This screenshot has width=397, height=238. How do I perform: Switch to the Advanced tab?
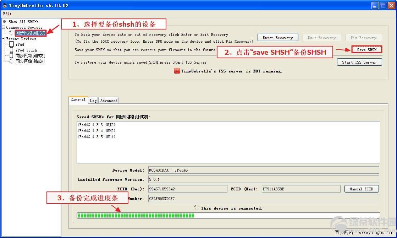click(x=109, y=101)
